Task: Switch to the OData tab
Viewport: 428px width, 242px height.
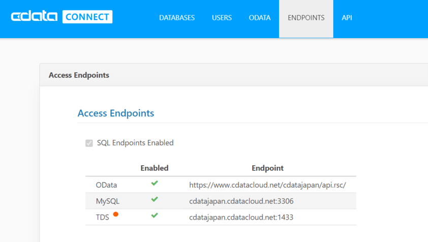Action: [x=260, y=18]
